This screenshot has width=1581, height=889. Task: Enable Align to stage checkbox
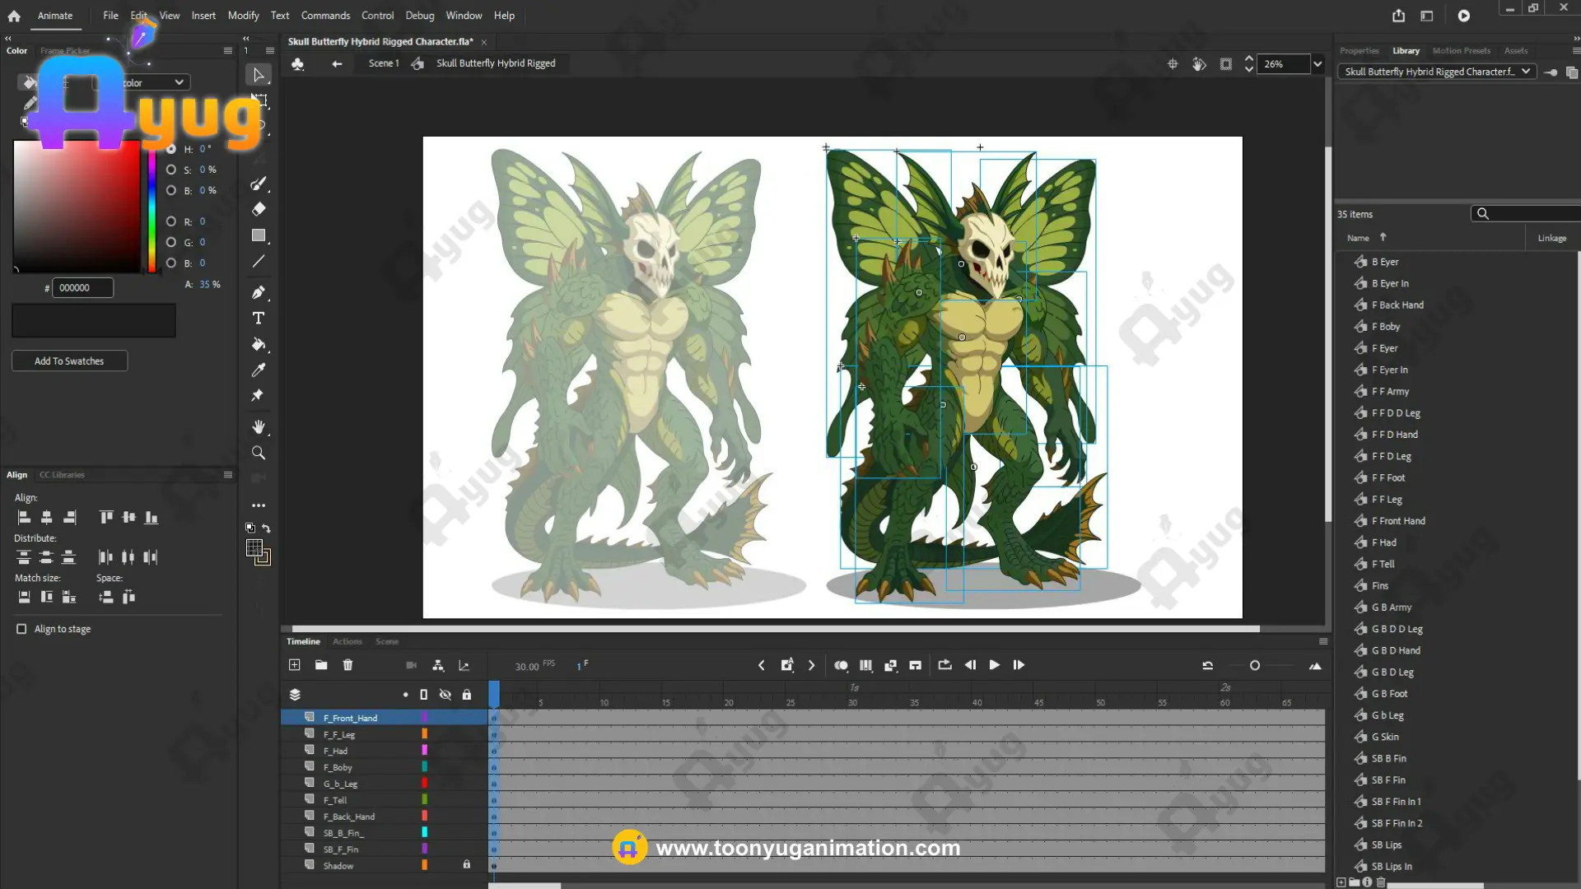click(21, 629)
